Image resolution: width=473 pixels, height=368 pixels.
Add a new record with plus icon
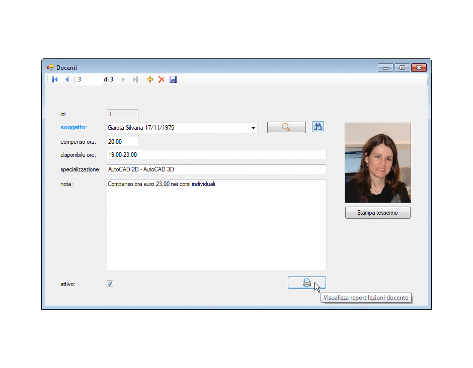click(150, 79)
